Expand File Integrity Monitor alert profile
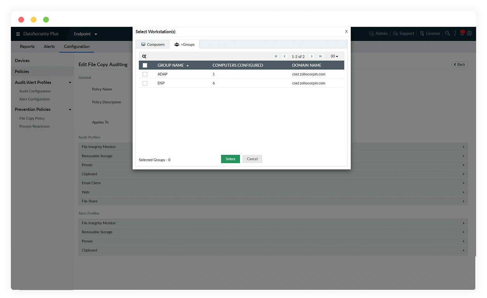 click(x=273, y=223)
